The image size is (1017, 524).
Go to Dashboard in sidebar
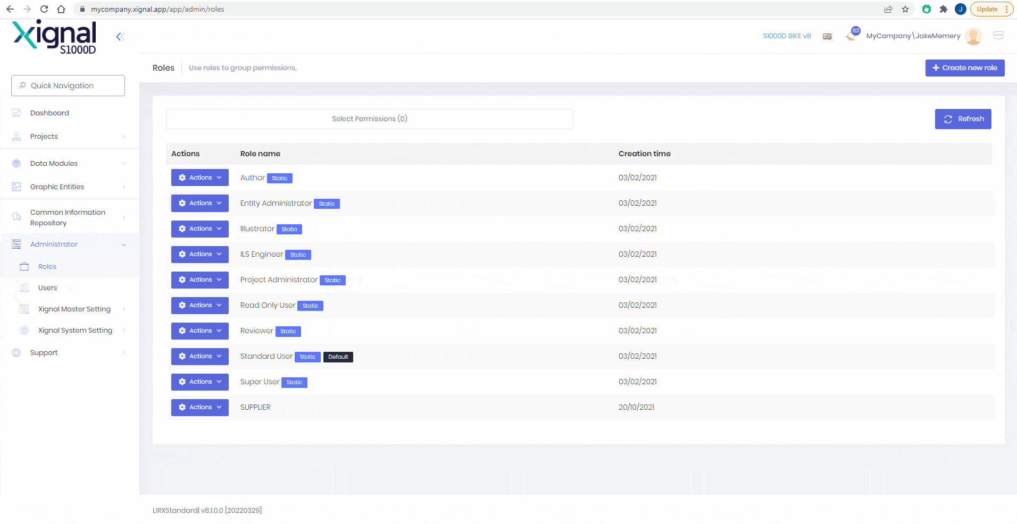[x=49, y=113]
